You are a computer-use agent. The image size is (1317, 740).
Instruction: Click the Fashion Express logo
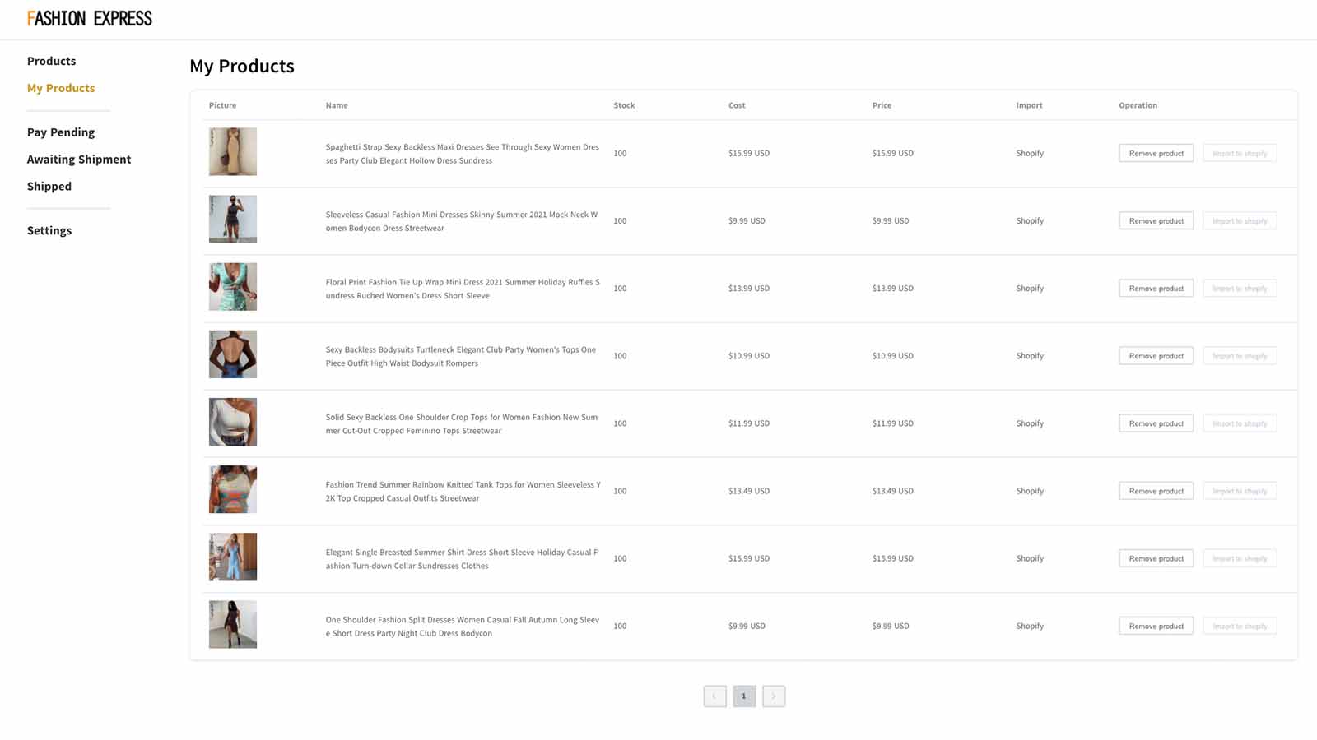(89, 18)
